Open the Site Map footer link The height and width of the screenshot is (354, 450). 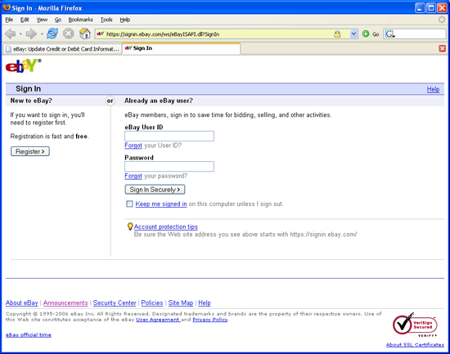[x=181, y=302]
